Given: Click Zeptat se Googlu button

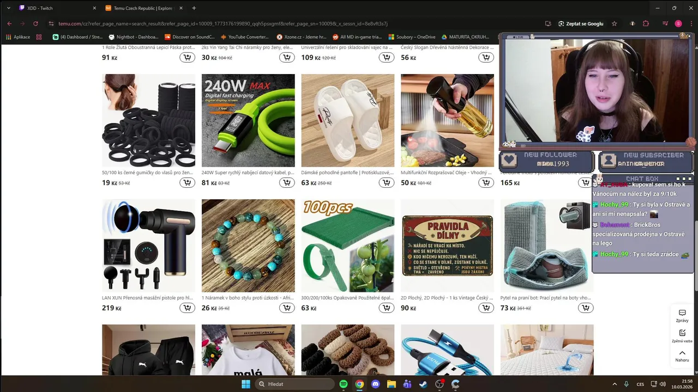Looking at the screenshot, I should (x=581, y=23).
